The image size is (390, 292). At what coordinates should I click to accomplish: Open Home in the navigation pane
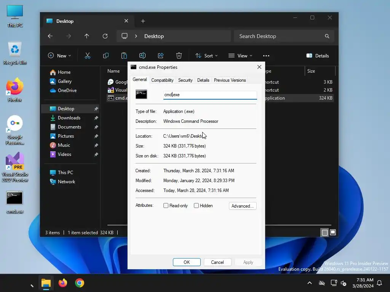pyautogui.click(x=60, y=72)
